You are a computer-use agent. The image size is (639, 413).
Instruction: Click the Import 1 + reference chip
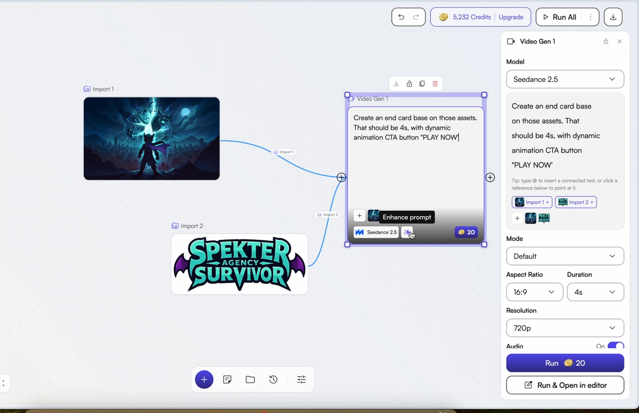coord(532,202)
